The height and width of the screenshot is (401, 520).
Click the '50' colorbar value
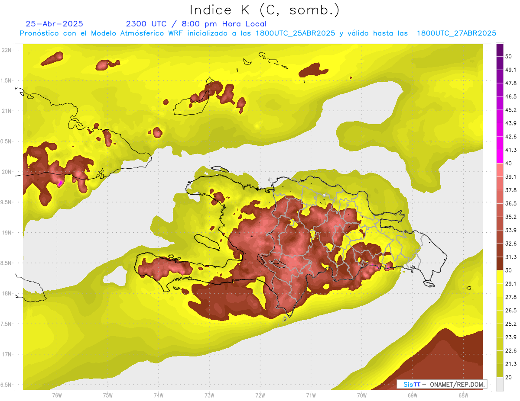click(x=508, y=56)
